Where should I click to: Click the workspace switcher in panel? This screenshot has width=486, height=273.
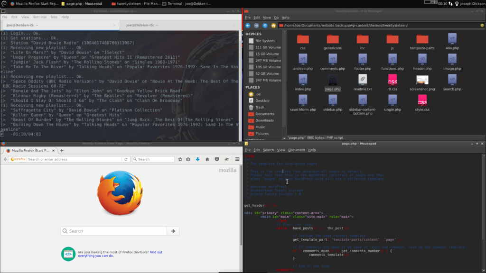(x=431, y=2)
